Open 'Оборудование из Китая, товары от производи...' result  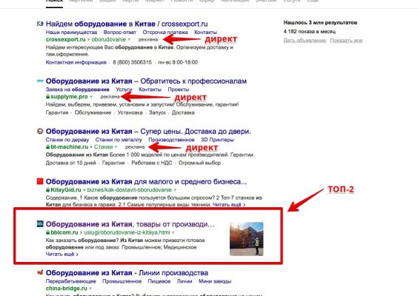click(130, 224)
